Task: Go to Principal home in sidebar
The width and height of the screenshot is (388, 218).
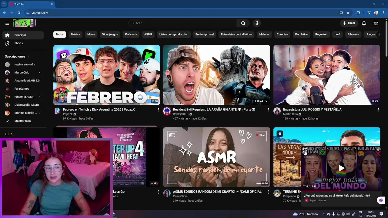Action: pos(23,35)
